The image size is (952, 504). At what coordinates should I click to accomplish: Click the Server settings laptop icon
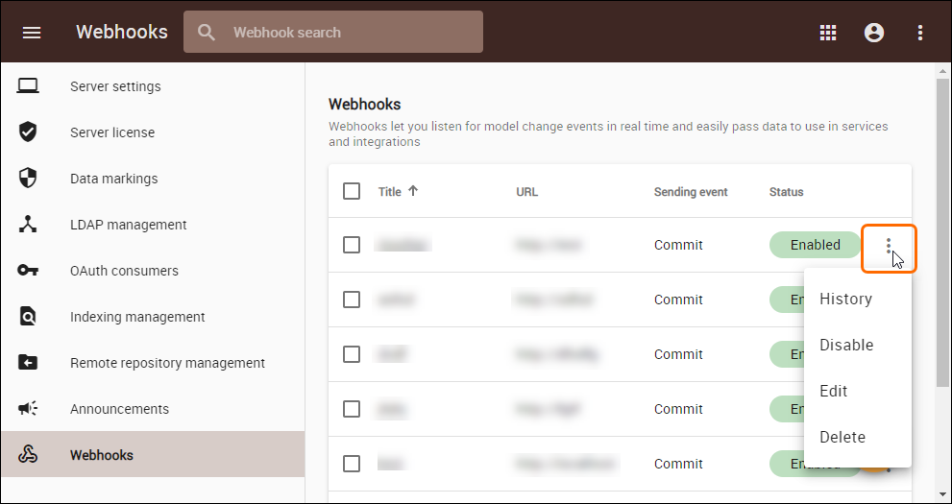28,86
